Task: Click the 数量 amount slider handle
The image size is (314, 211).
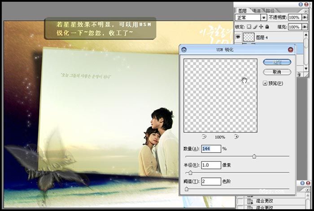Action: (254, 156)
